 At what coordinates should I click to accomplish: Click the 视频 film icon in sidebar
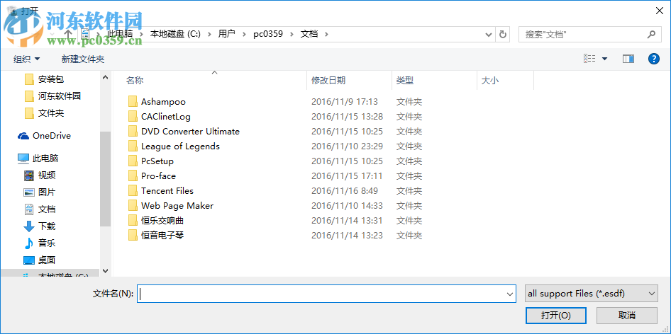28,175
